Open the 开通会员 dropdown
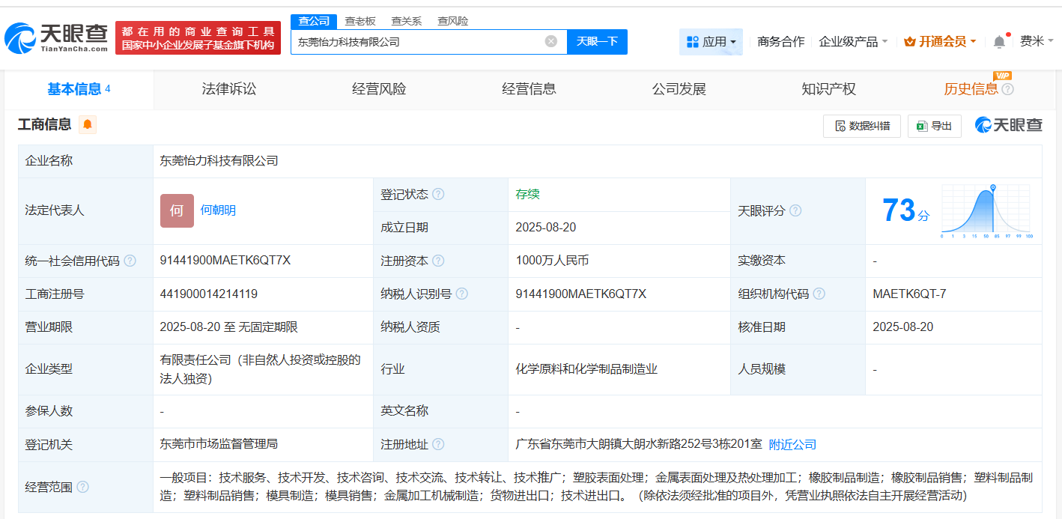The width and height of the screenshot is (1062, 519). [939, 41]
